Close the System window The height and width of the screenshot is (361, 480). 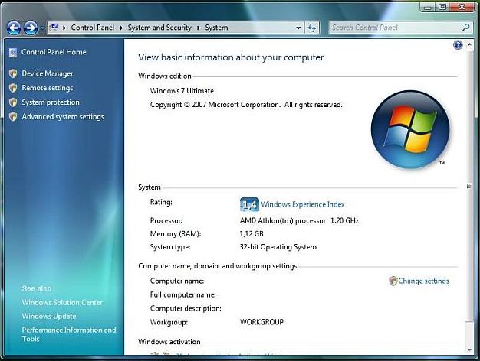462,7
